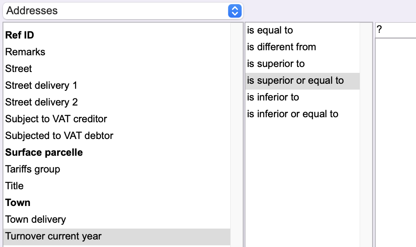Choose the 'is equal to' operator
This screenshot has height=247, width=416.
click(x=270, y=30)
